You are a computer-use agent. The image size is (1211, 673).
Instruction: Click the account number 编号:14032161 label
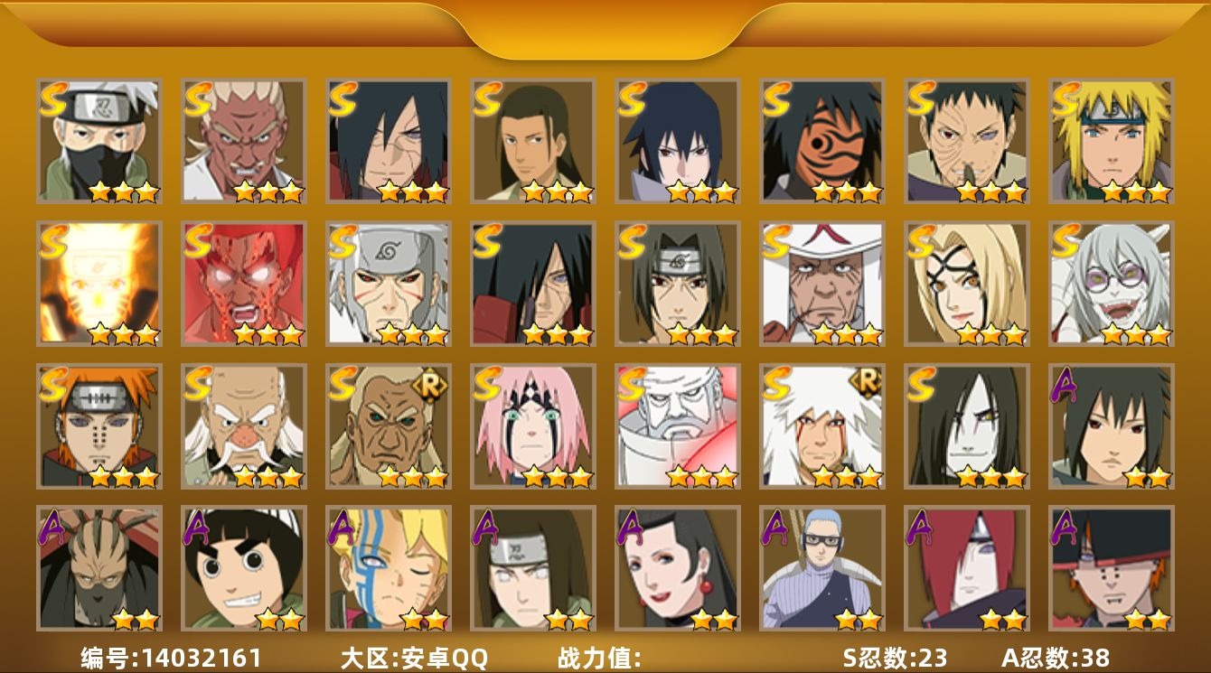click(x=172, y=658)
